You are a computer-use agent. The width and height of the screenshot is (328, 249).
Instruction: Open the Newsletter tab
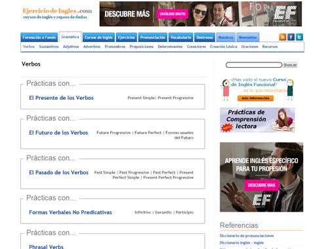pyautogui.click(x=248, y=37)
